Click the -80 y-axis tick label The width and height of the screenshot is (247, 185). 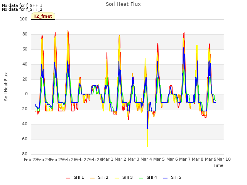pyautogui.click(x=24, y=154)
